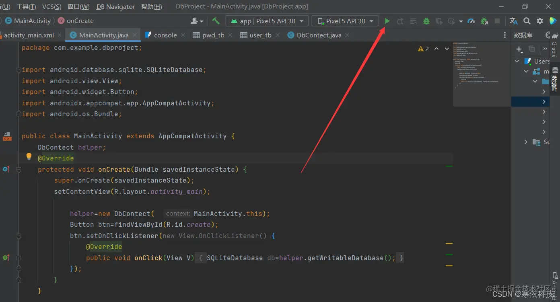This screenshot has height=302, width=560.
Task: Switch to the pwd_tb tab
Action: click(213, 35)
